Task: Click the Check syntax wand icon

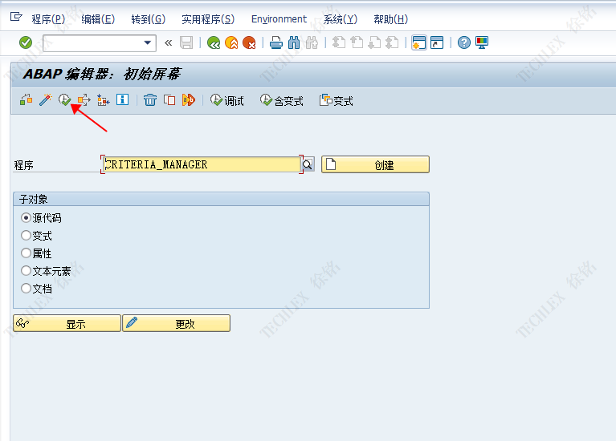Action: click(45, 100)
